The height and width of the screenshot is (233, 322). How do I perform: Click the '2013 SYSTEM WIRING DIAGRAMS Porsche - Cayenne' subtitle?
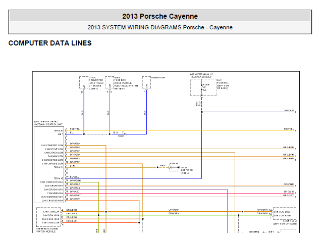click(160, 27)
